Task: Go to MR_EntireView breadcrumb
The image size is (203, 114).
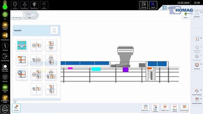Action: 17,15
